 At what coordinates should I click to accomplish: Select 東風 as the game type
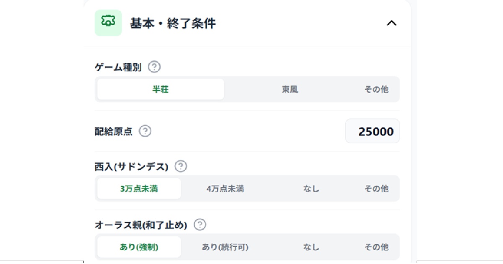coord(290,89)
